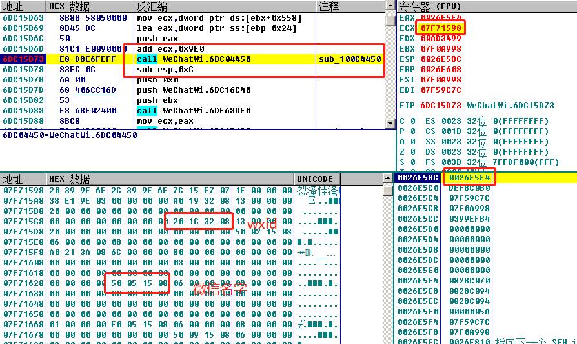The image size is (577, 344).
Task: Select the mov ecx,eax instruction
Action: (x=165, y=120)
